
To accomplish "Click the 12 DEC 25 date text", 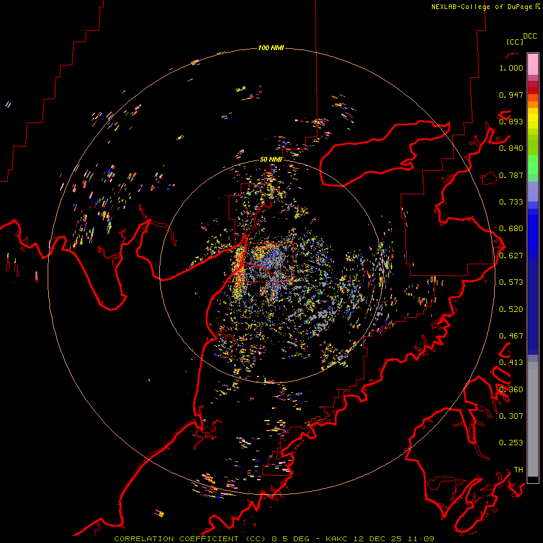I will (x=378, y=539).
